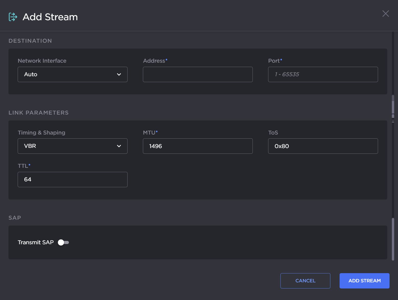398x300 pixels.
Task: Click the chevron arrow beside VBR
Action: click(119, 146)
